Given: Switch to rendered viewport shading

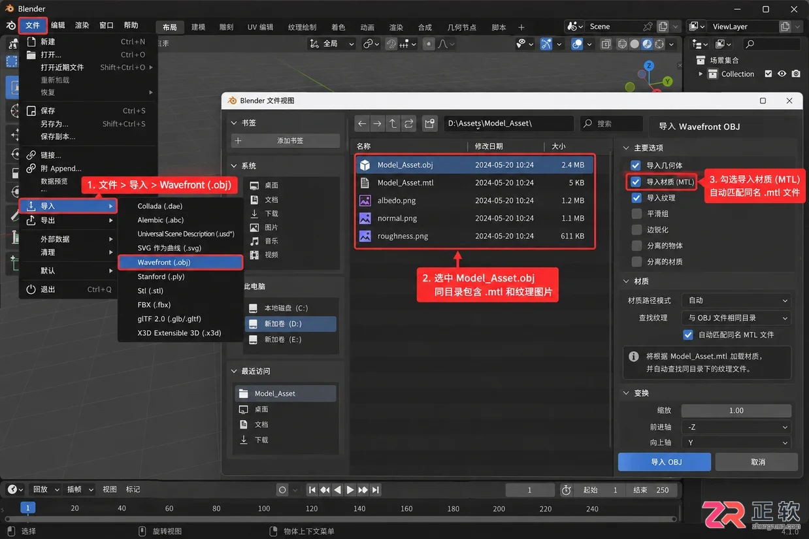Looking at the screenshot, I should click(x=659, y=44).
